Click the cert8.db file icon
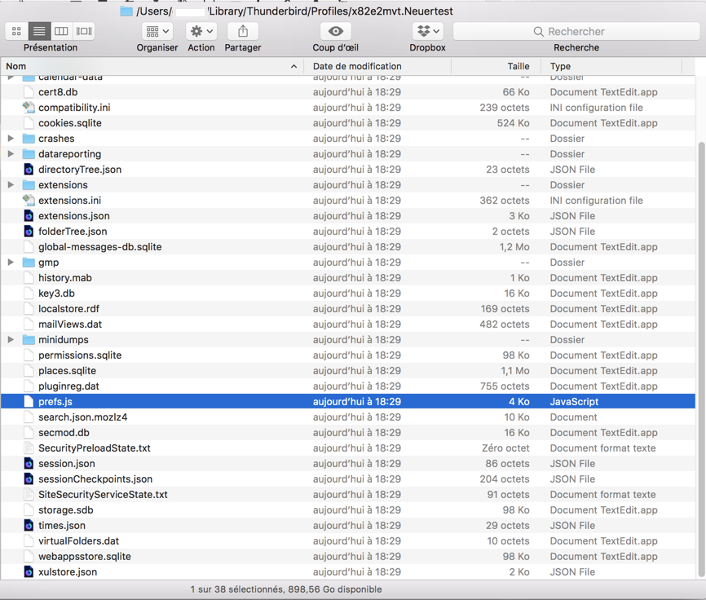Image resolution: width=706 pixels, height=600 pixels. [29, 92]
